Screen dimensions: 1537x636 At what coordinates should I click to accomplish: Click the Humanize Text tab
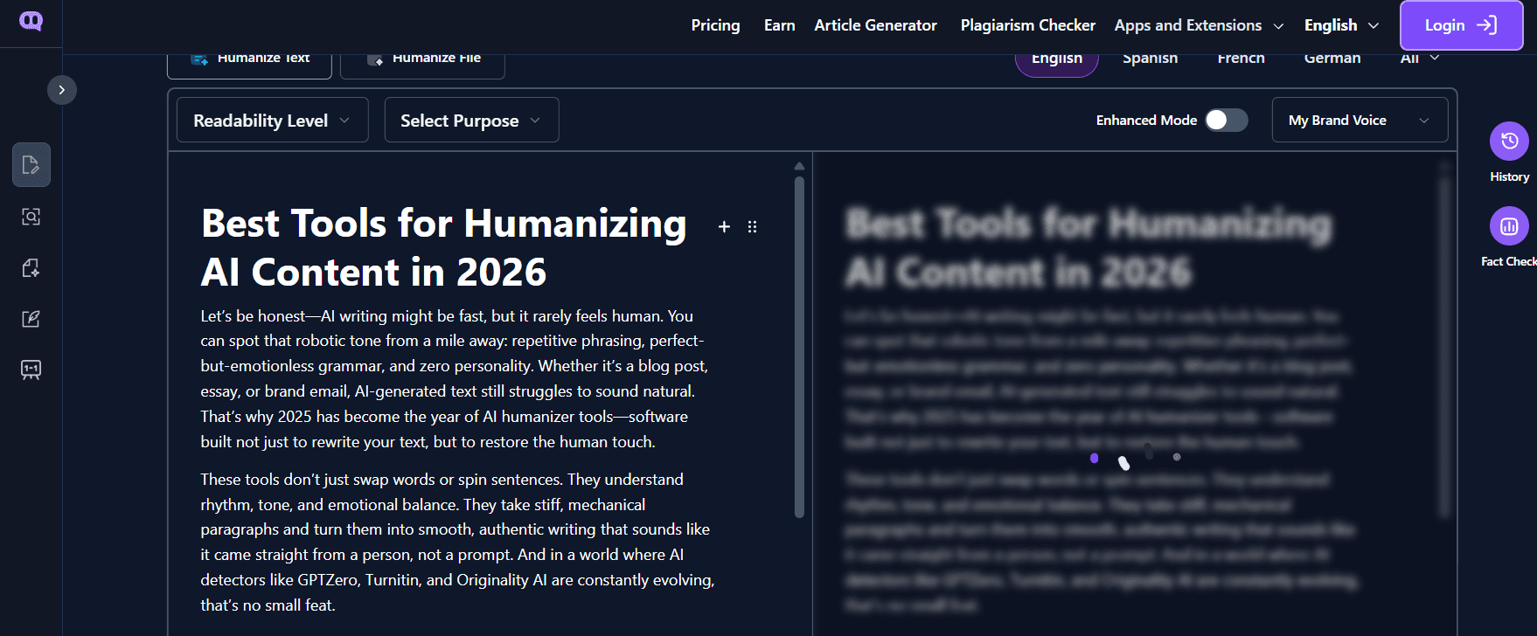(x=249, y=62)
